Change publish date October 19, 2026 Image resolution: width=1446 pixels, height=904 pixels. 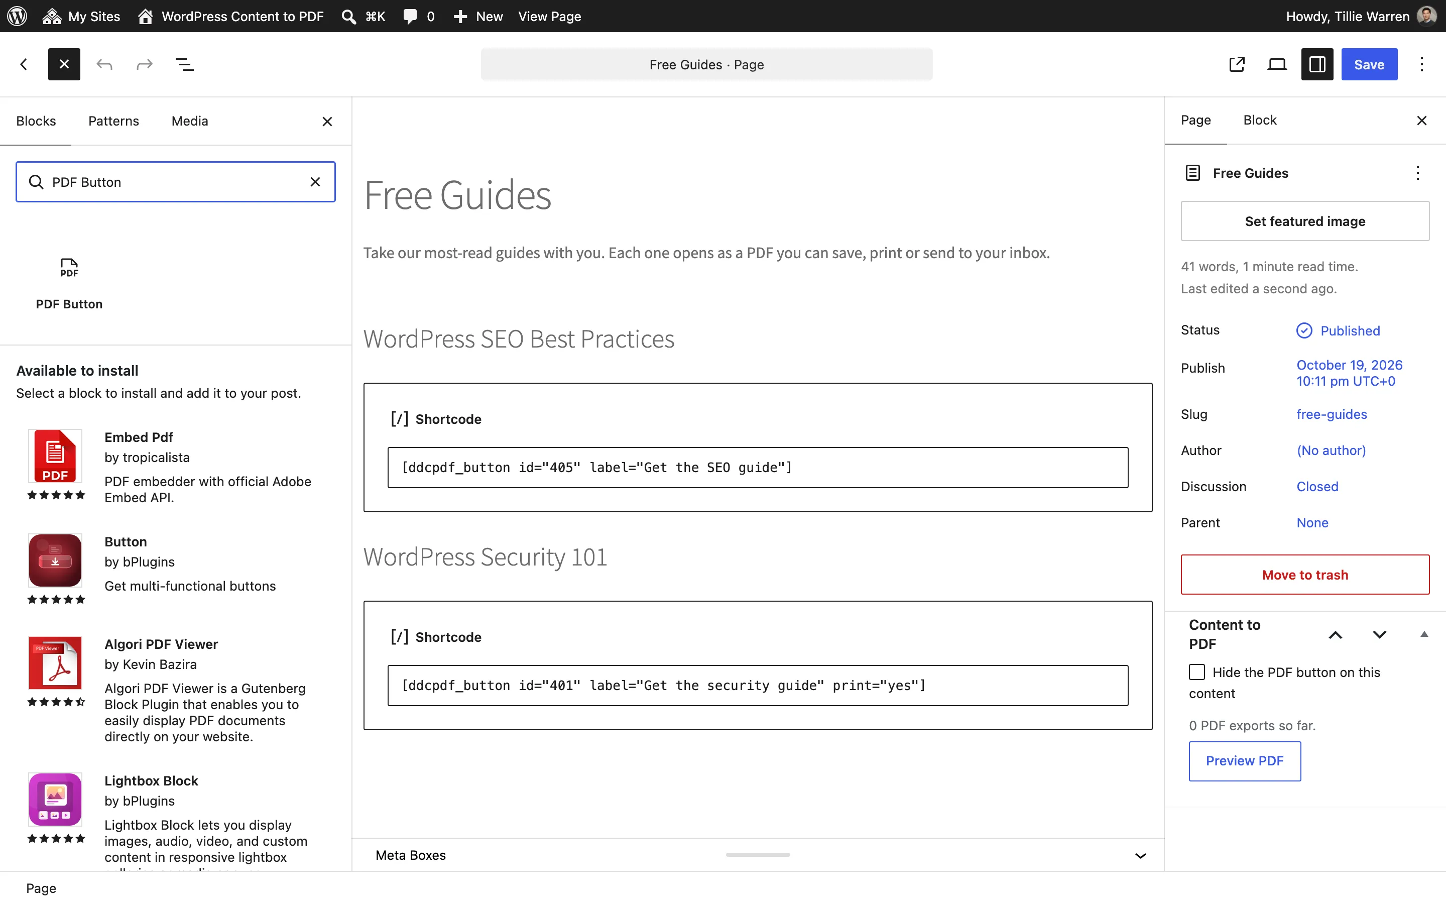(x=1349, y=373)
